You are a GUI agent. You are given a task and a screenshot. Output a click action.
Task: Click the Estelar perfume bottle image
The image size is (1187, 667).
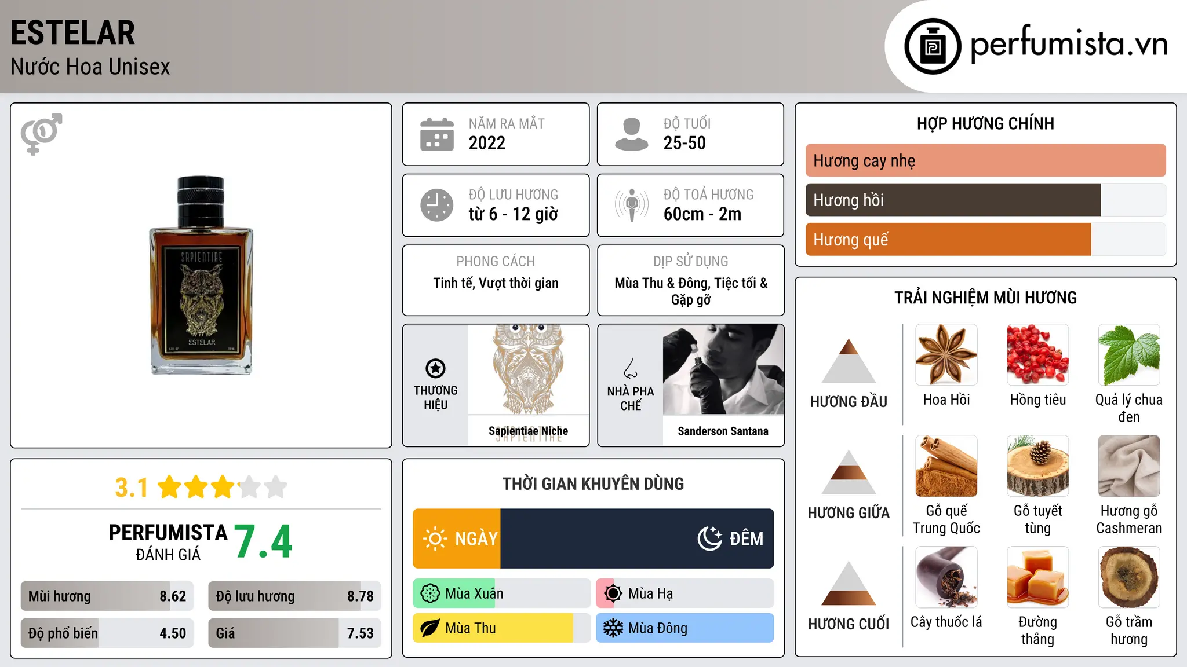click(201, 276)
